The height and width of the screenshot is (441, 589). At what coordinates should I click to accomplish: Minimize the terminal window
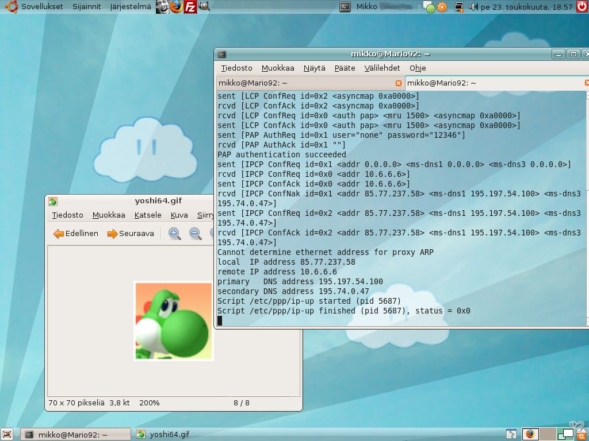(x=559, y=54)
